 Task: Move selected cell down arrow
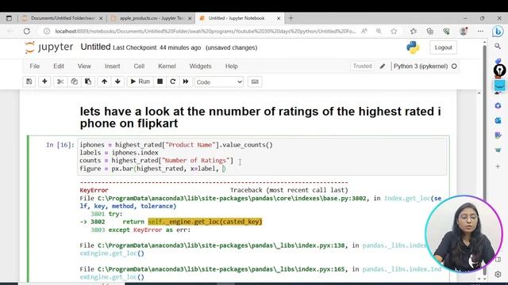[117, 82]
